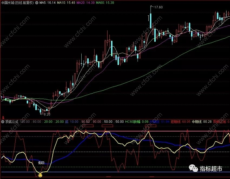Select the MA10: 15.48 indicator label

pos(66,3)
